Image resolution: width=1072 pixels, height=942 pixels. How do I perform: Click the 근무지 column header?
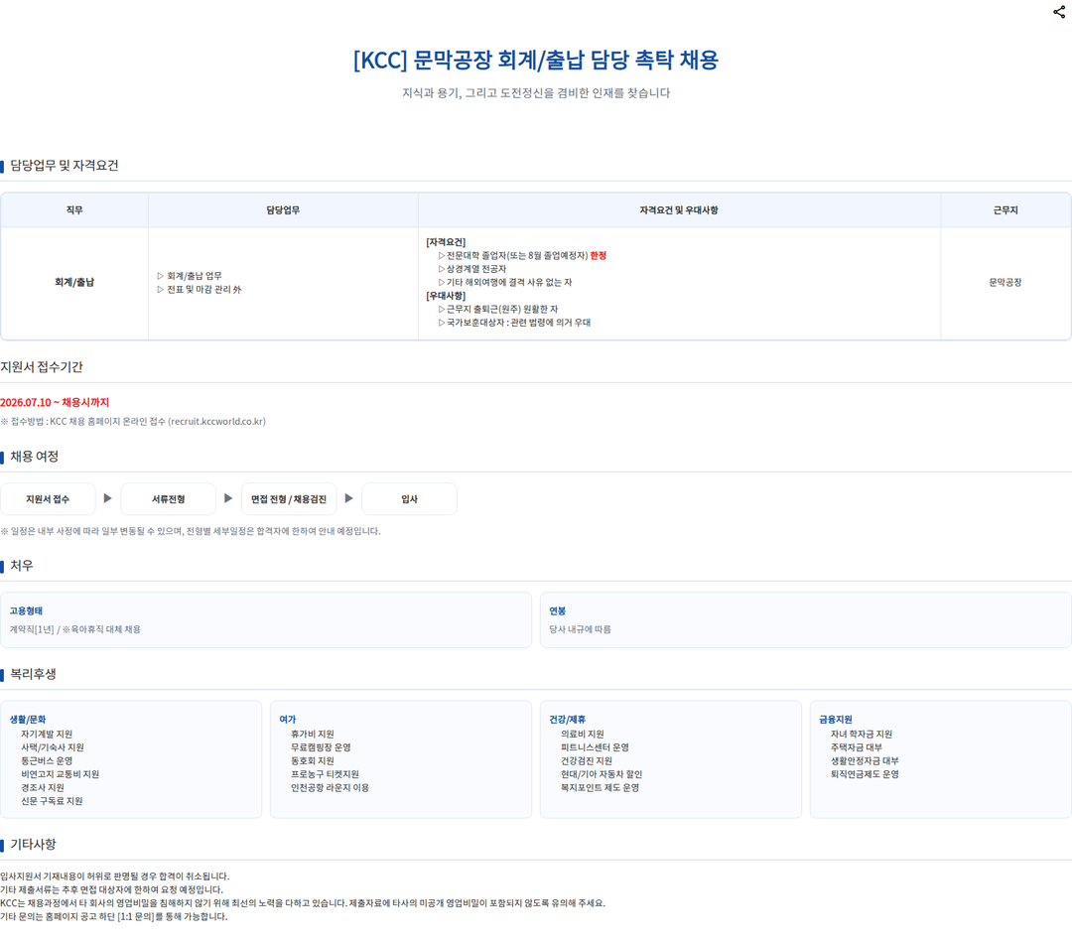pos(1005,209)
